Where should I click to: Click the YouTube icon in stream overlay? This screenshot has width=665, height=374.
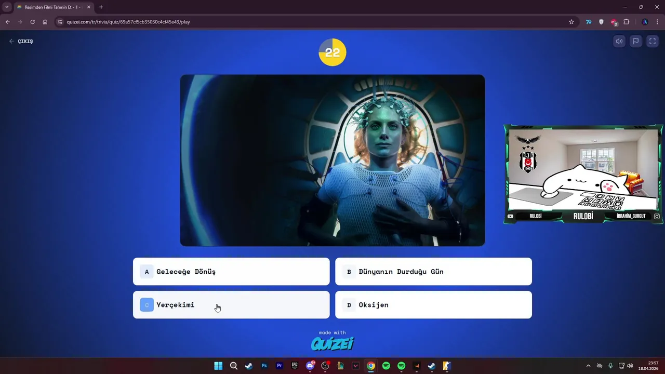510,216
